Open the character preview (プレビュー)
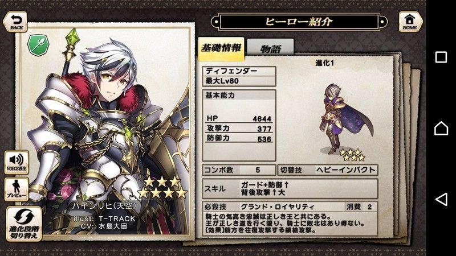456x256 pixels. pyautogui.click(x=17, y=189)
